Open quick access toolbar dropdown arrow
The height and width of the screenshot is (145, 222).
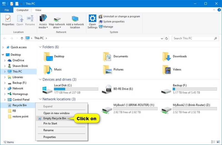click(x=21, y=4)
